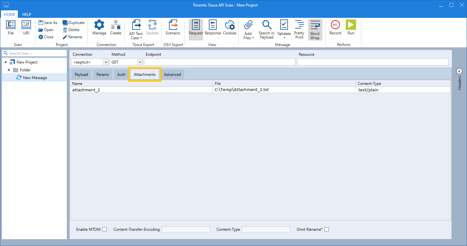Expand the Headers side panel

tap(459, 71)
